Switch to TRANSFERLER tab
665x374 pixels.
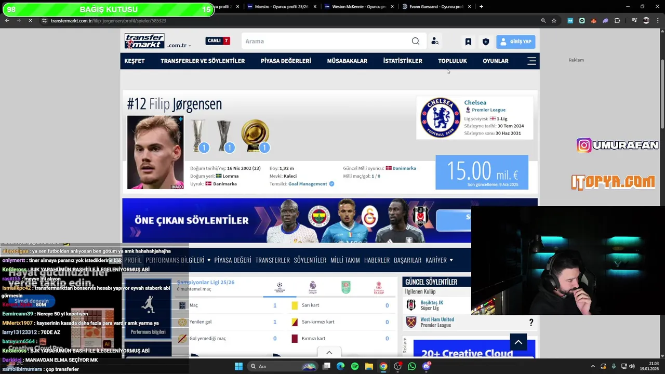(273, 260)
